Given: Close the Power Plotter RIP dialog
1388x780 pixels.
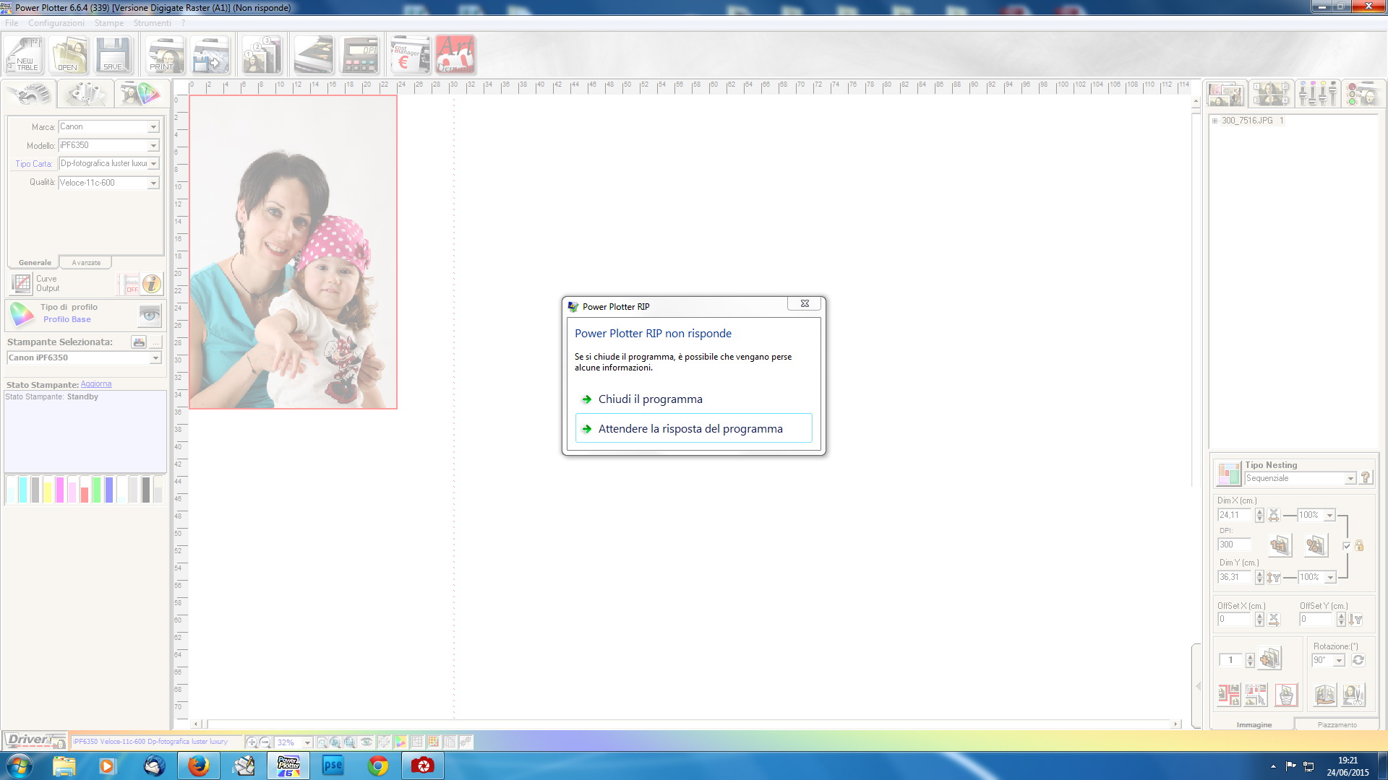Looking at the screenshot, I should point(804,304).
